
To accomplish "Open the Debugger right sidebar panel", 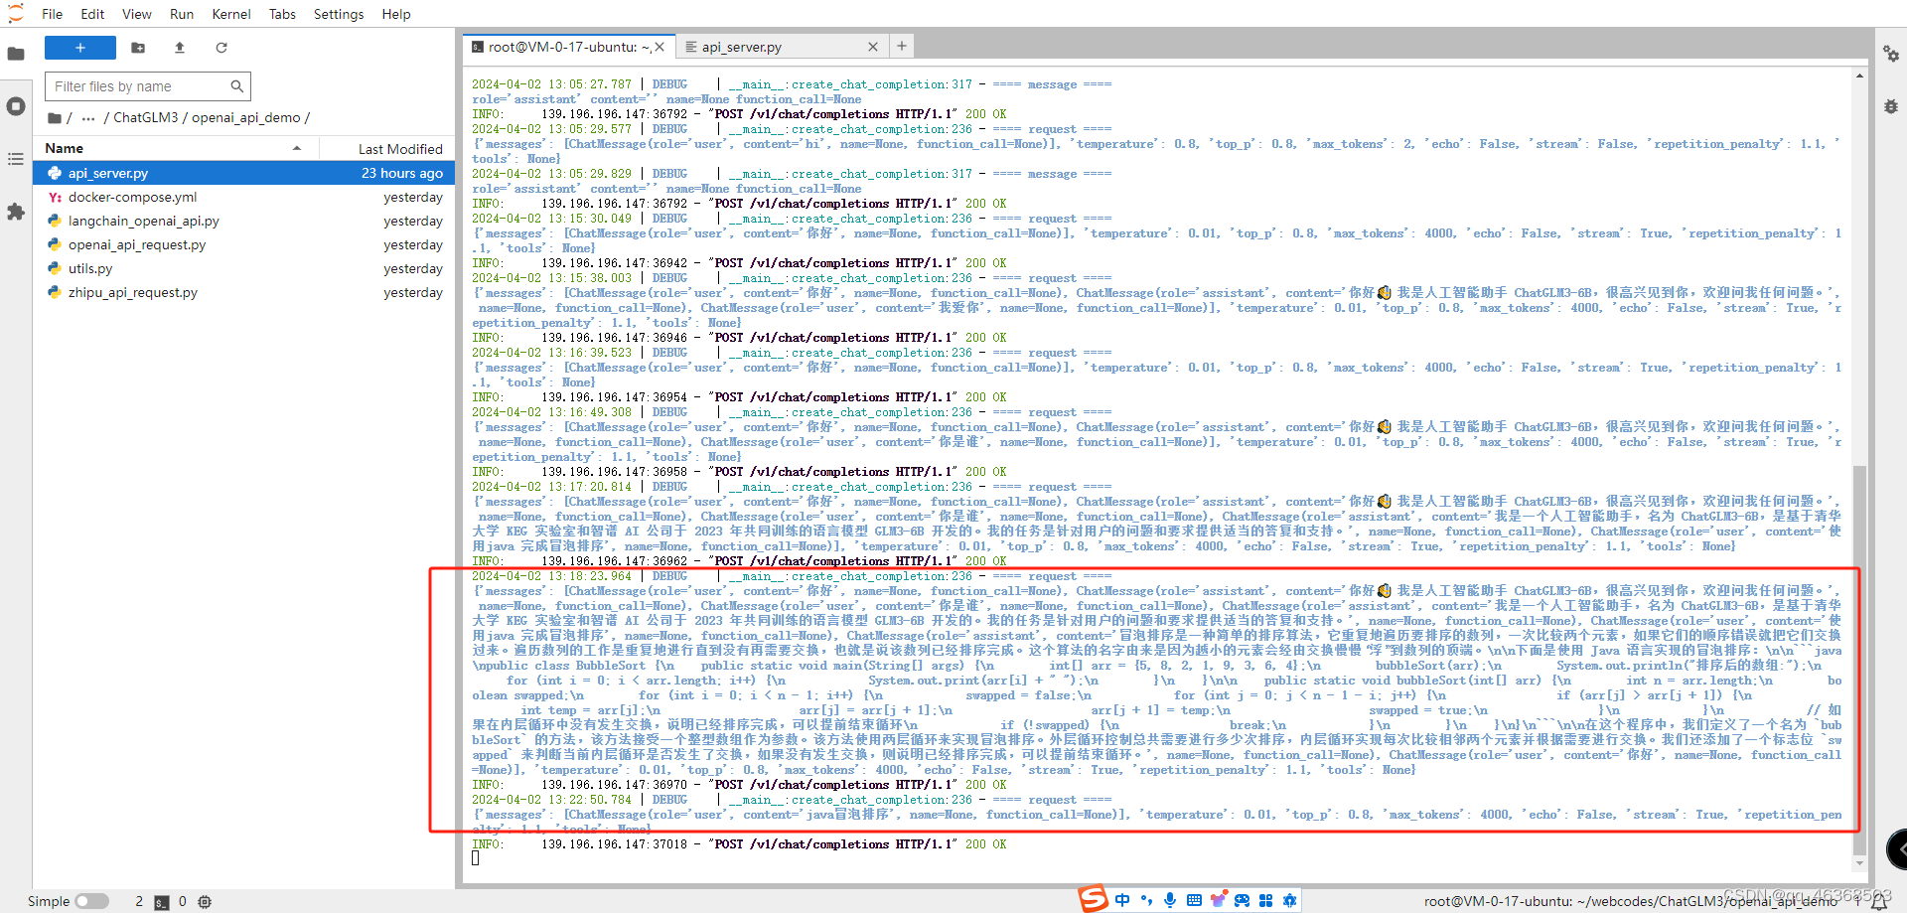I will click(x=1891, y=106).
